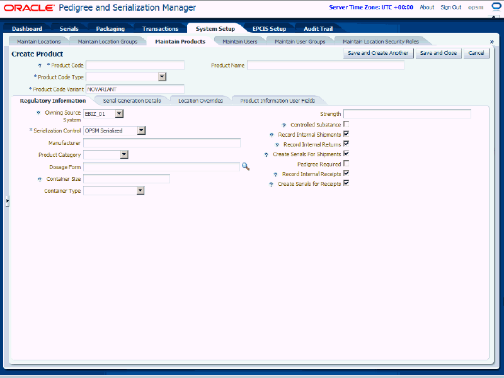Open the Packaging tab
504x378 pixels.
[110, 29]
